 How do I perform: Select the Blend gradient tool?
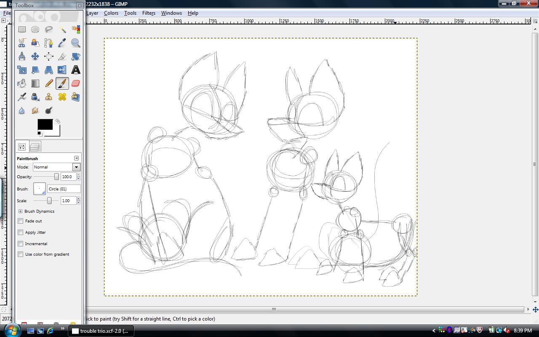click(x=35, y=83)
